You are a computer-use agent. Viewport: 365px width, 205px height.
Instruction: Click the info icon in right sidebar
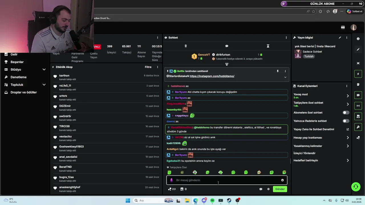[358, 39]
